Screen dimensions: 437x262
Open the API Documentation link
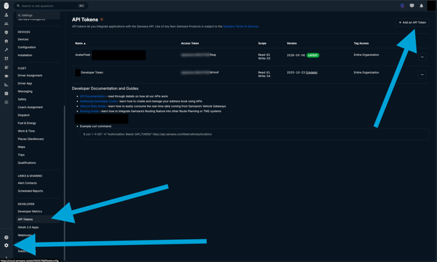[93, 96]
